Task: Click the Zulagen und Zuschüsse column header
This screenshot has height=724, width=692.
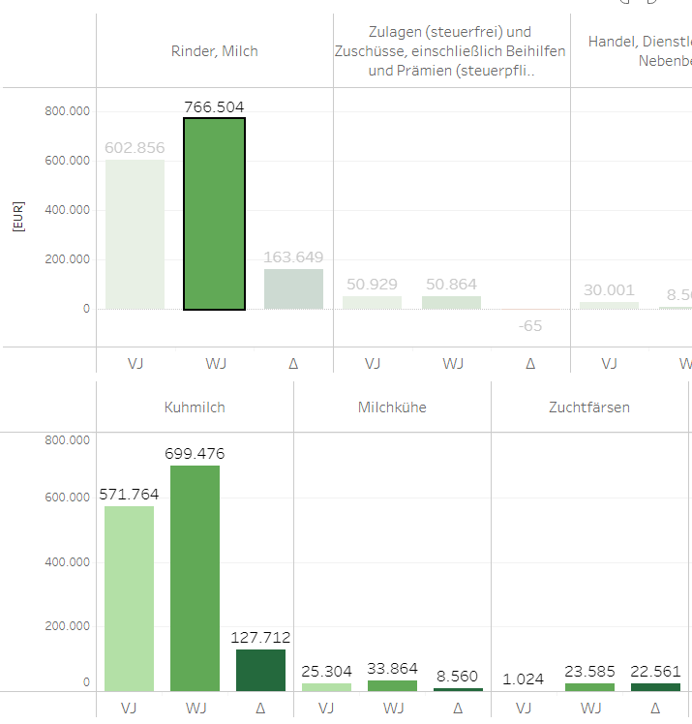Action: [451, 52]
